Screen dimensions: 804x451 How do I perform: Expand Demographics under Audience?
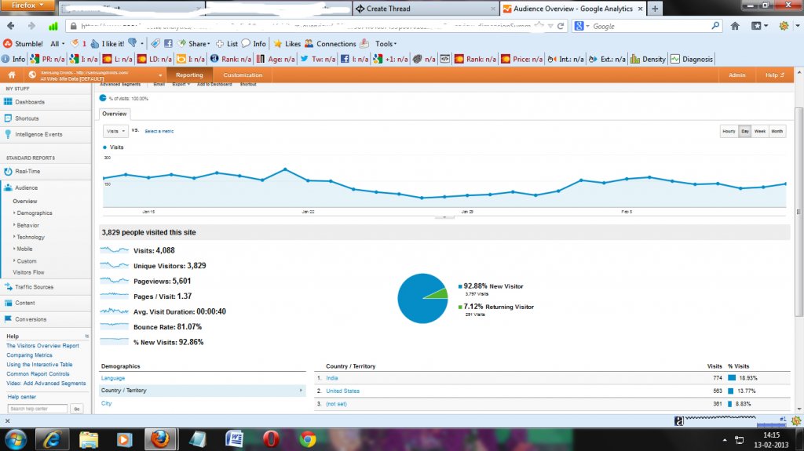(34, 213)
